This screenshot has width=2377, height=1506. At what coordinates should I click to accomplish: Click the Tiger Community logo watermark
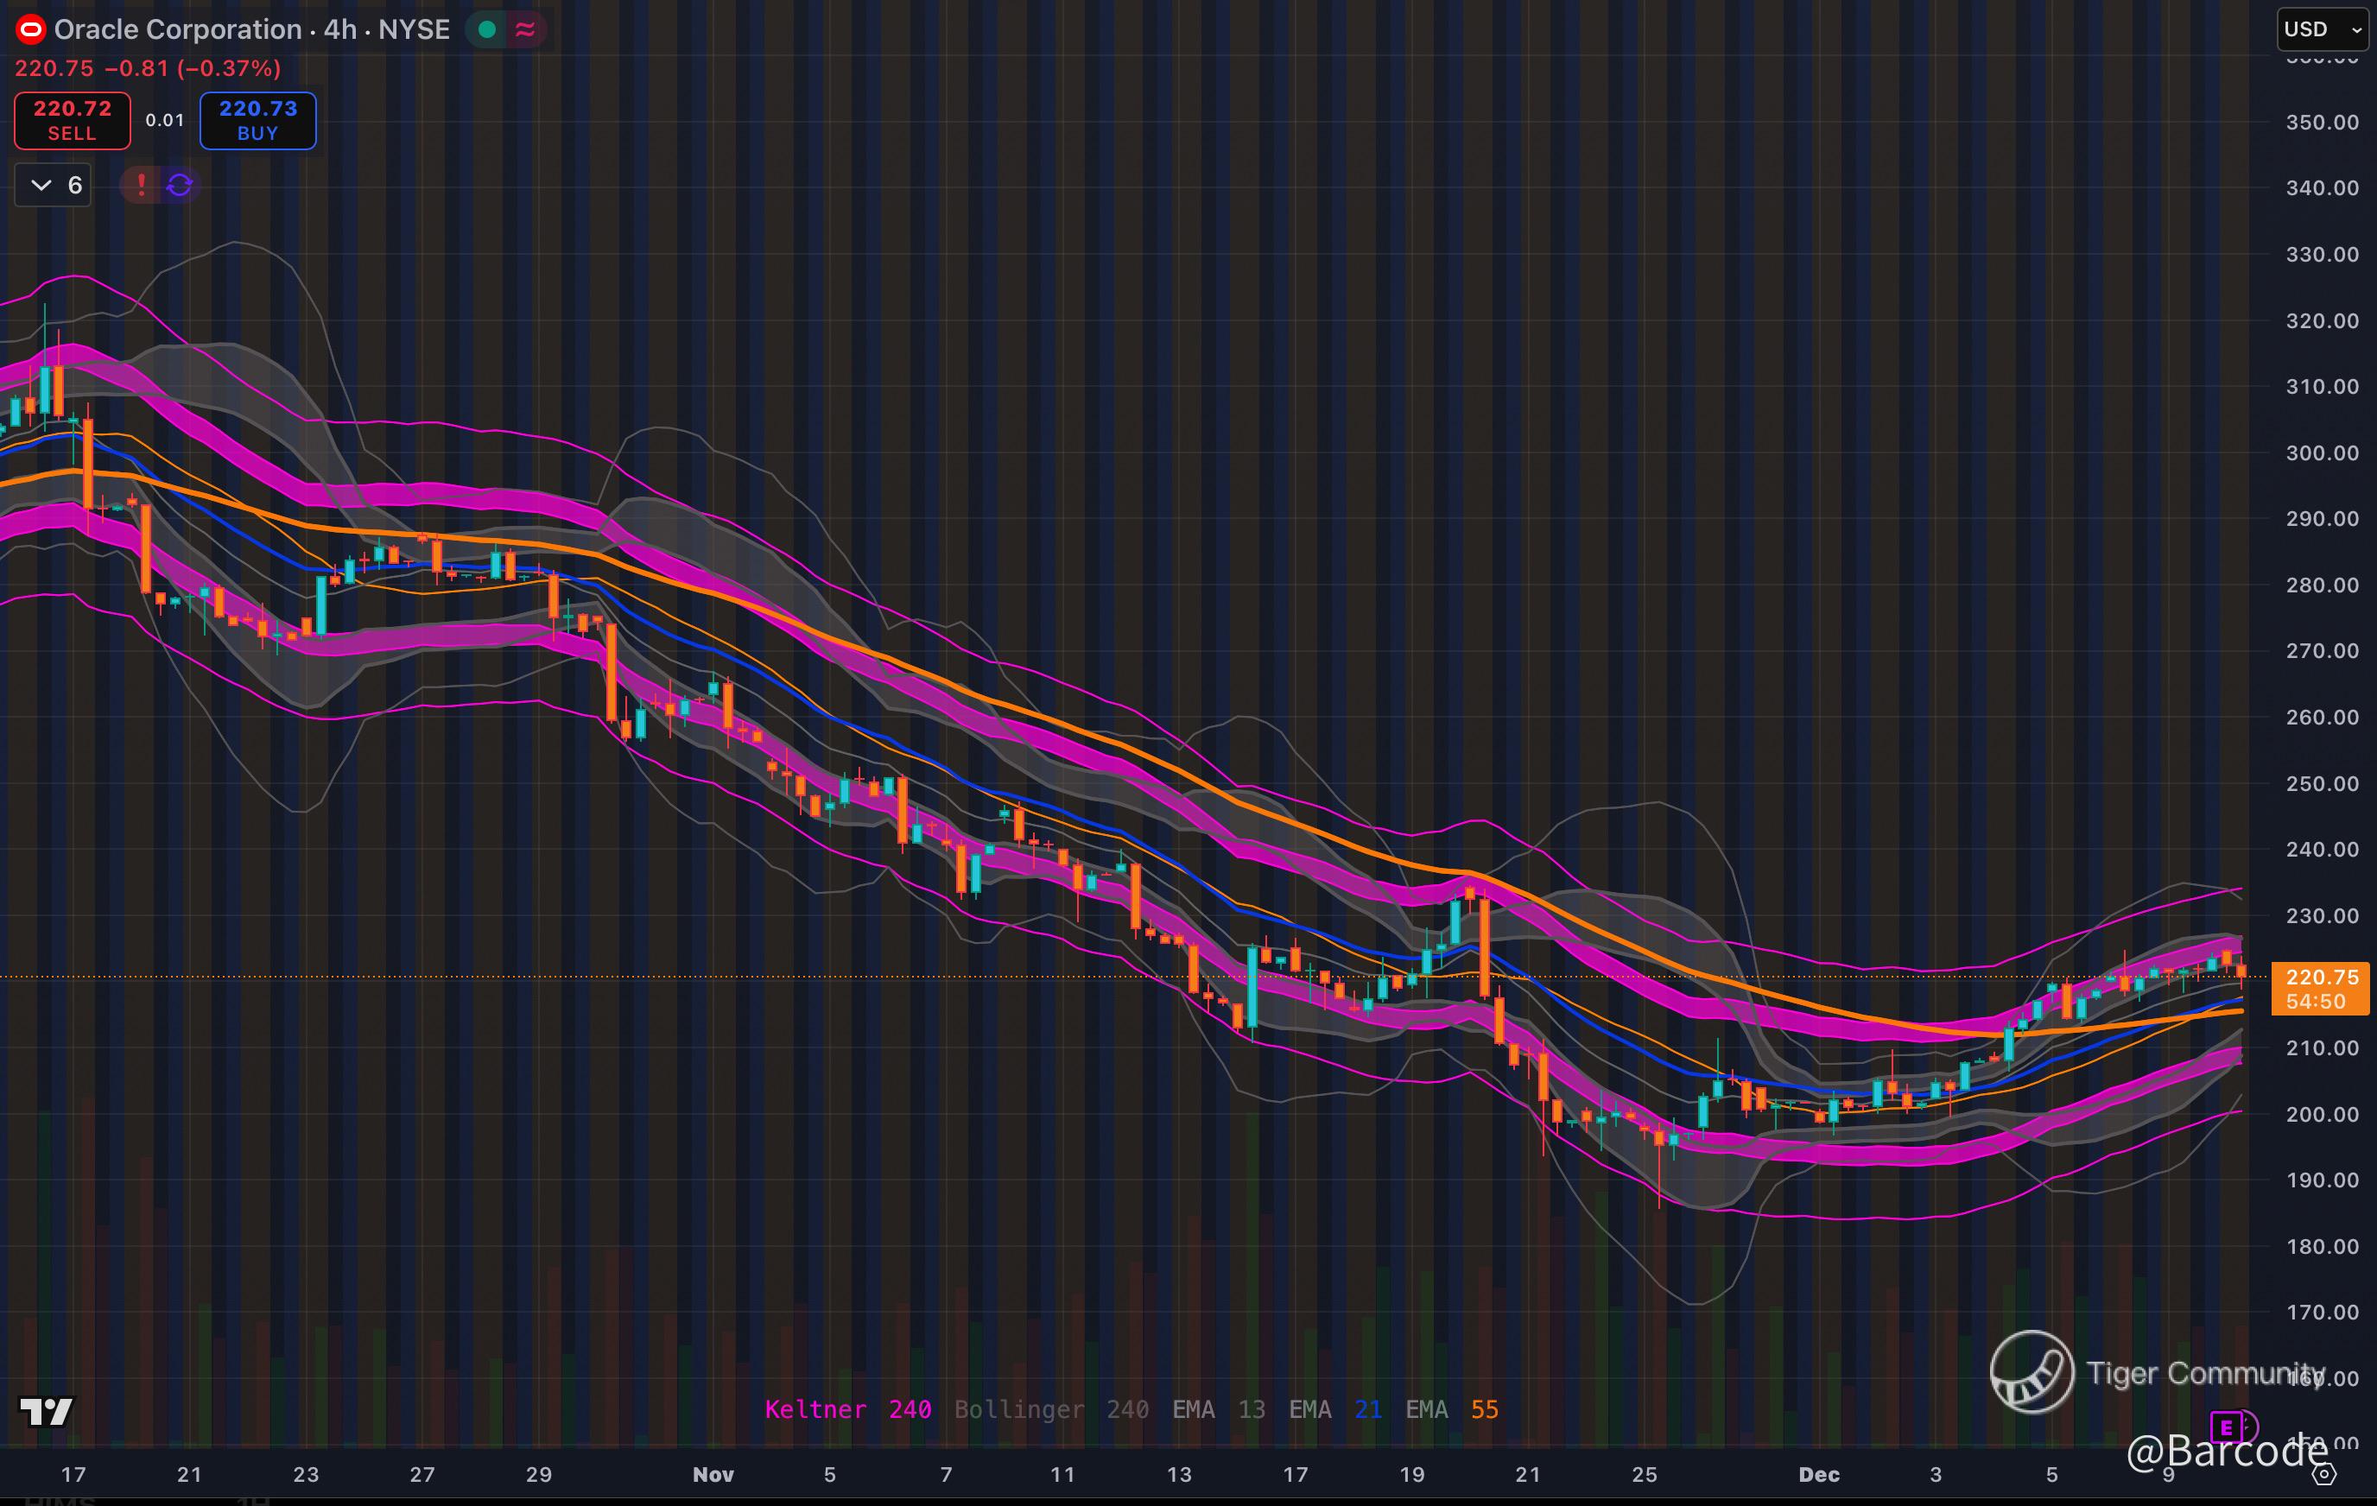[2032, 1372]
